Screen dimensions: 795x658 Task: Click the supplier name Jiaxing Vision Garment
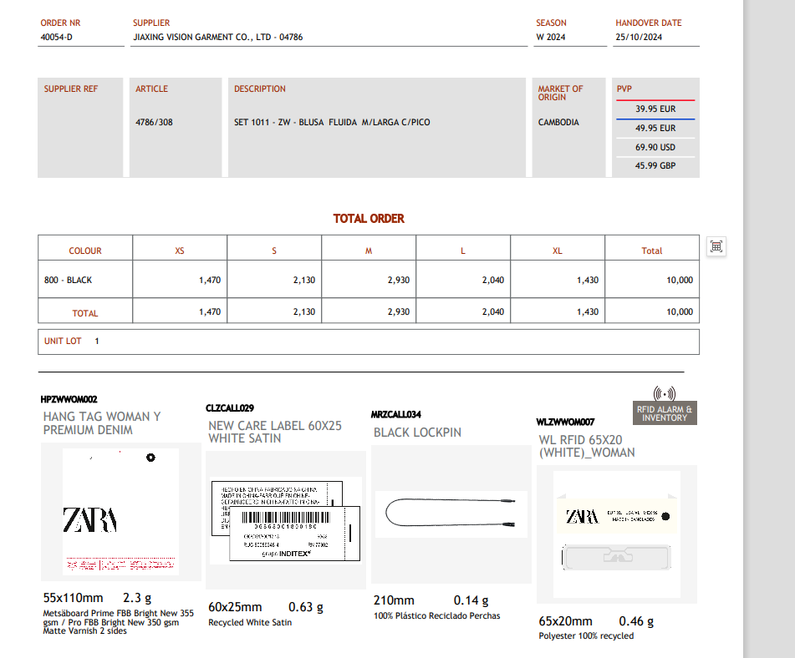tap(217, 38)
